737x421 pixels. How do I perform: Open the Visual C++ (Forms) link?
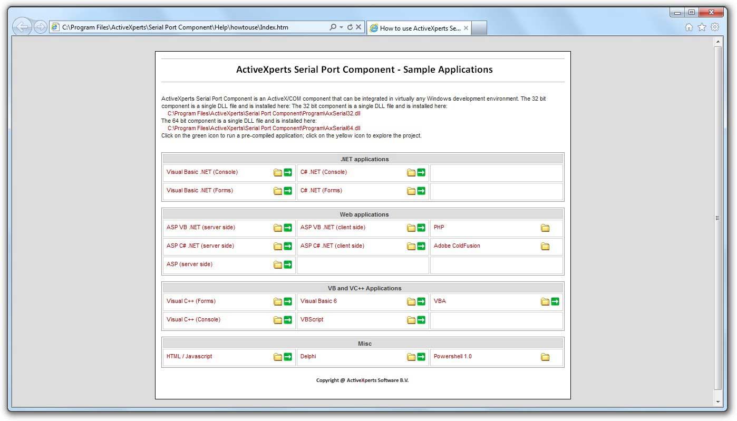(191, 301)
